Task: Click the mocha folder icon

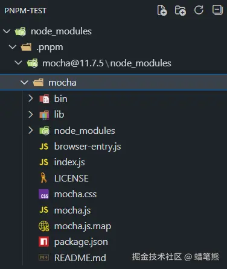Action: (38, 83)
